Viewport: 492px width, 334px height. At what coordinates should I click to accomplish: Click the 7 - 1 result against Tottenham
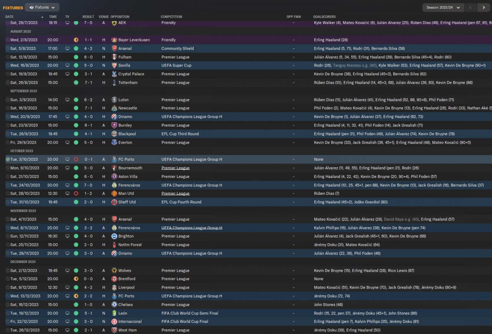click(x=88, y=83)
